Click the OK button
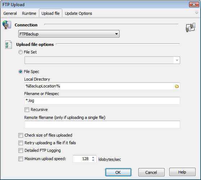Image resolution: width=201 pixels, height=180 pixels. pyautogui.click(x=118, y=172)
